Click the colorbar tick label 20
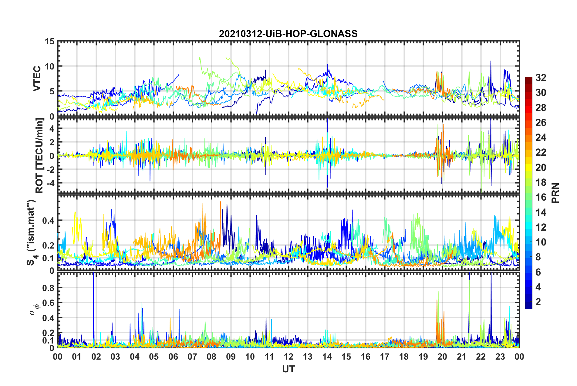Image resolution: width=577 pixels, height=386 pixels. click(x=541, y=168)
